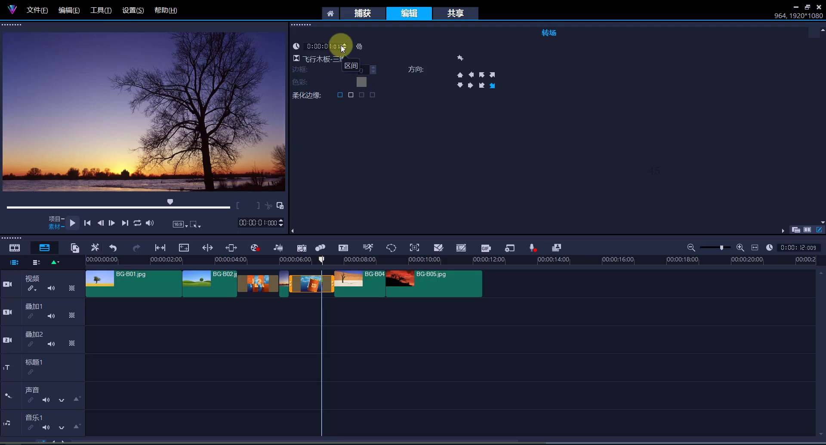Click the roll tool icon
The width and height of the screenshot is (826, 445).
coord(207,248)
